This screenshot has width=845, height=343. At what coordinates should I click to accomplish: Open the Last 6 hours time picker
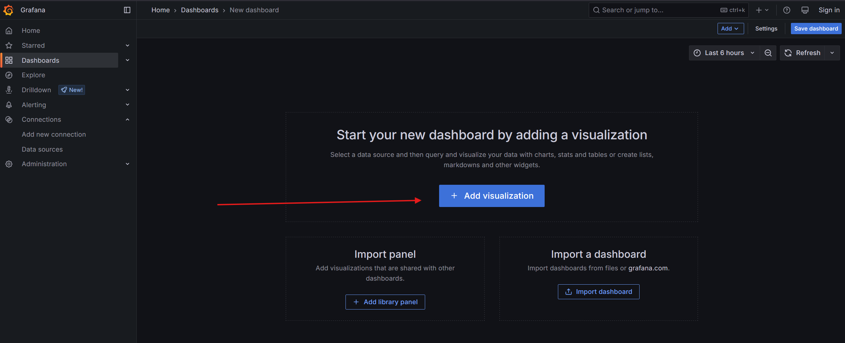[724, 53]
